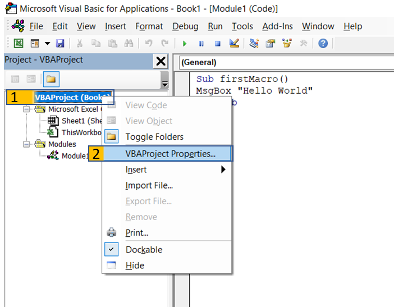394x307 pixels.
Task: Open the Help menu
Action: (353, 26)
